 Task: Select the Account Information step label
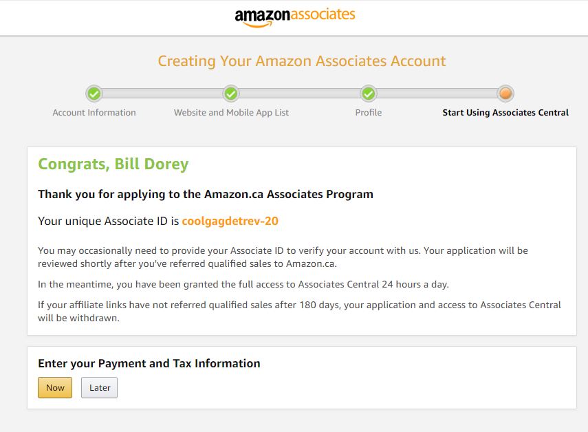[x=94, y=113]
